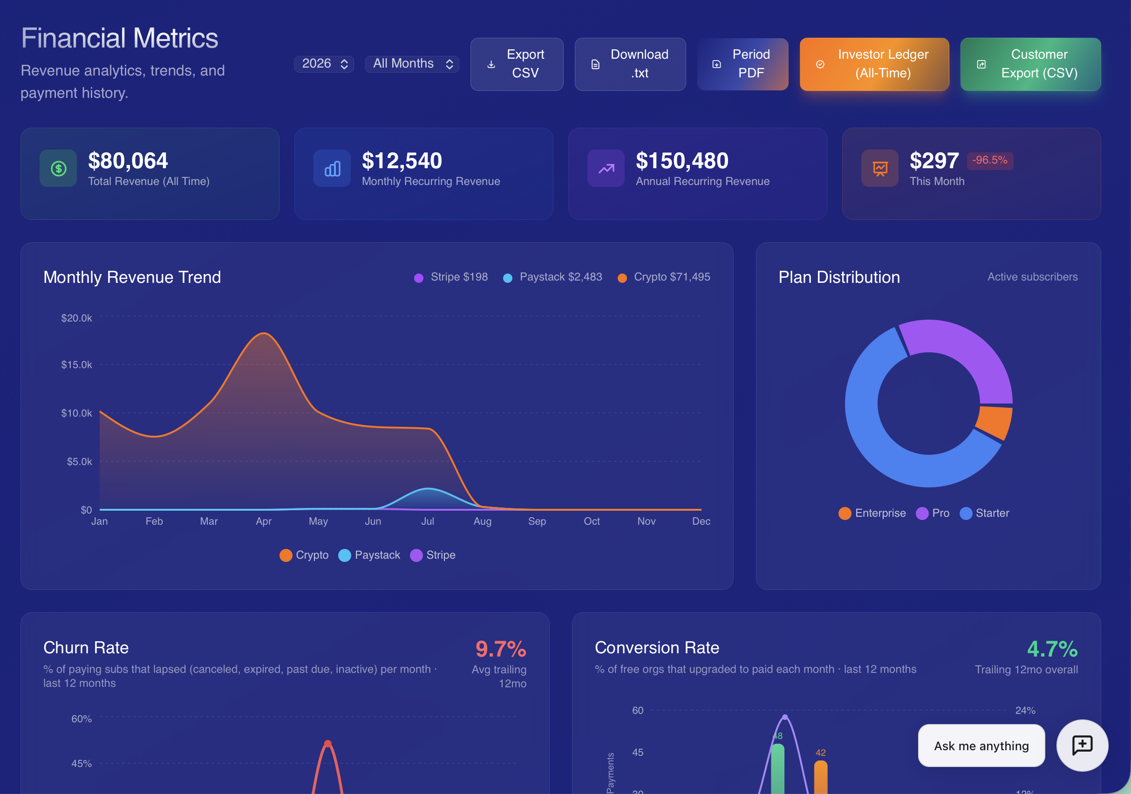Open the chat bubble assistant icon
This screenshot has width=1131, height=794.
click(x=1082, y=745)
